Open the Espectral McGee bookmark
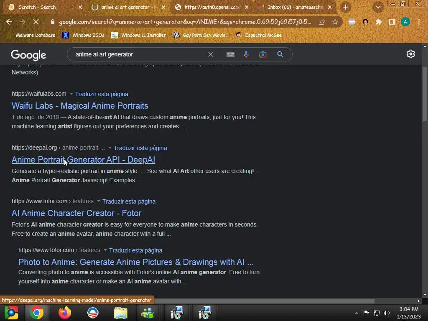 pyautogui.click(x=259, y=35)
